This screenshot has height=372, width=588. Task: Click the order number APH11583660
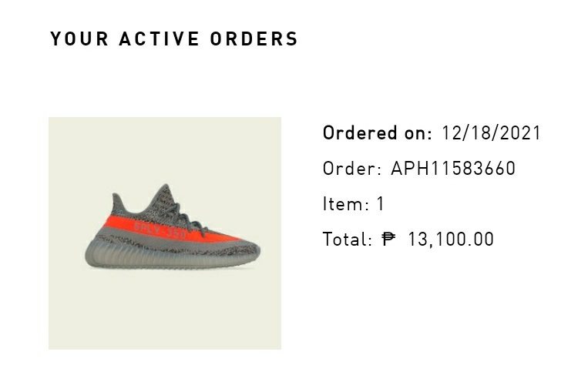tap(453, 169)
